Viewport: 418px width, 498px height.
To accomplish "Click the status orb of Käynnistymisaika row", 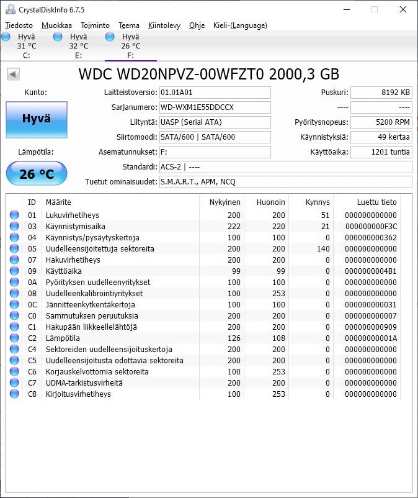I will pyautogui.click(x=14, y=226).
